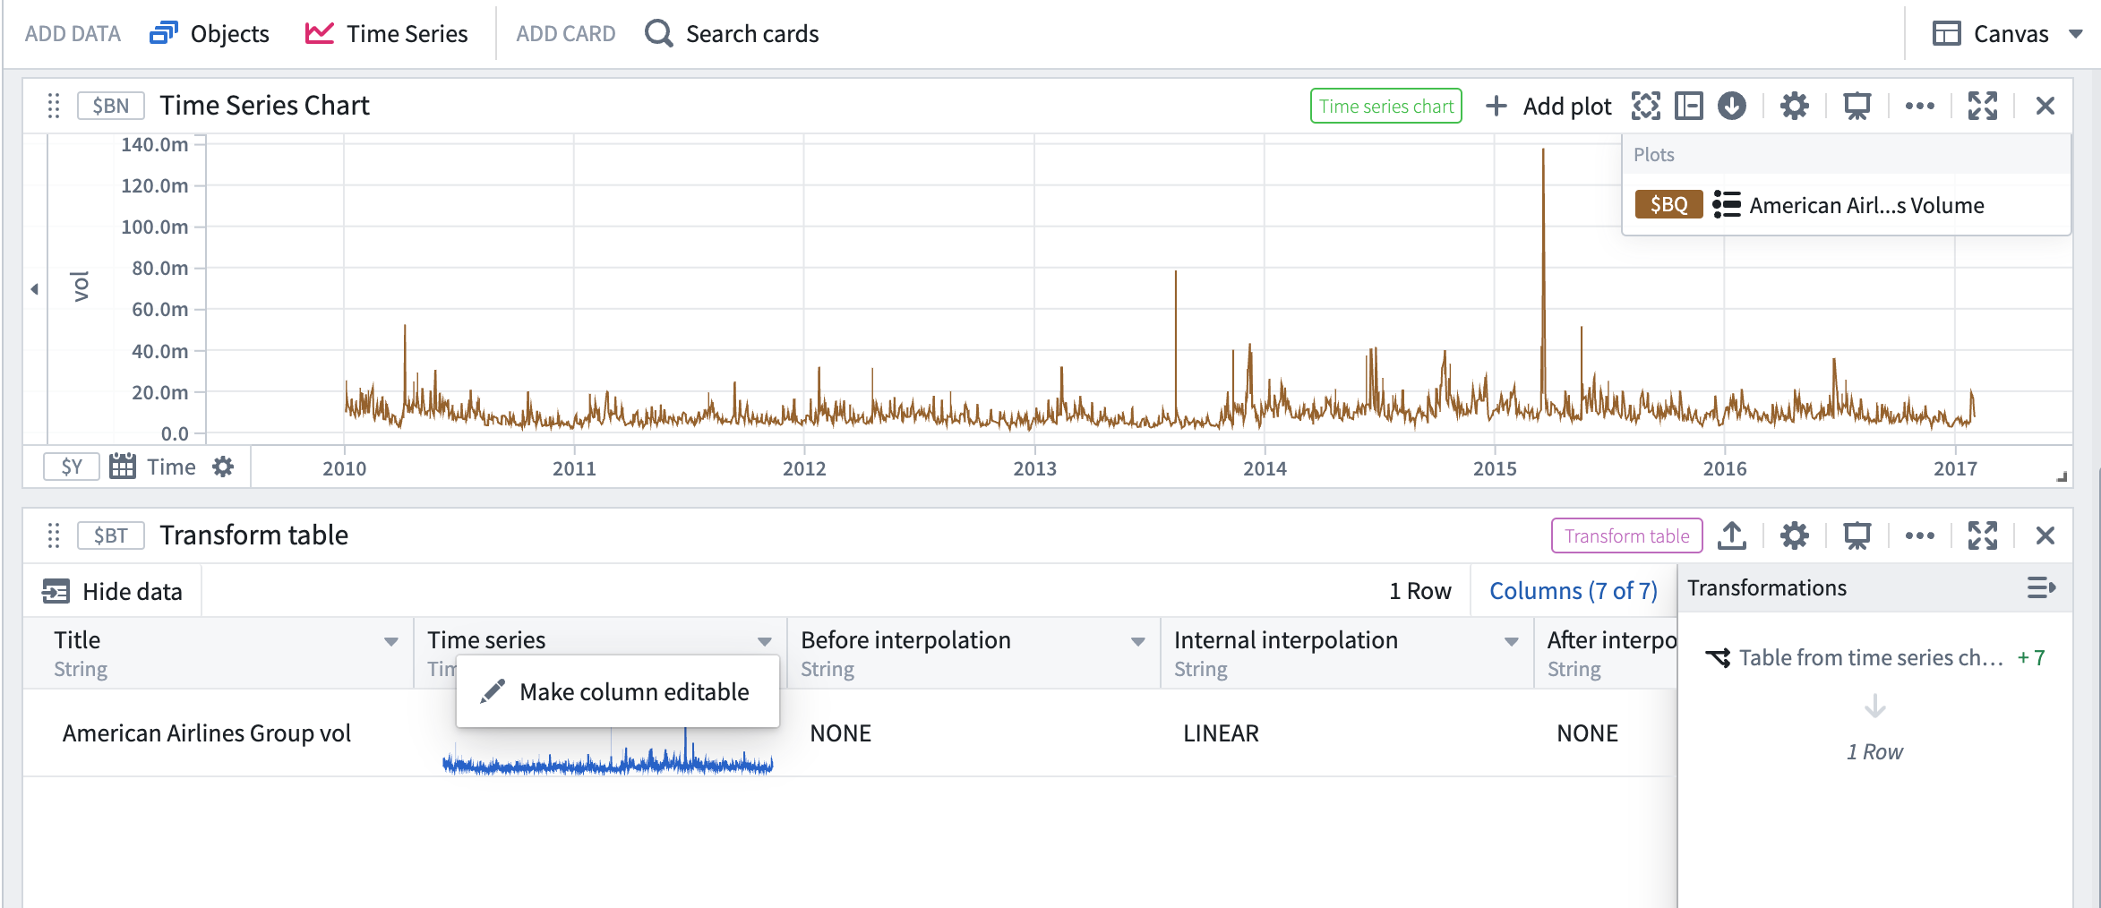
Task: Grab the Time Series Chart drag handle
Action: 54,106
